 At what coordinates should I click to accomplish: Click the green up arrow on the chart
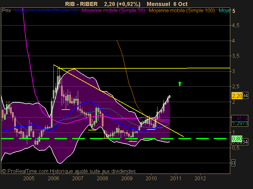coord(180,83)
